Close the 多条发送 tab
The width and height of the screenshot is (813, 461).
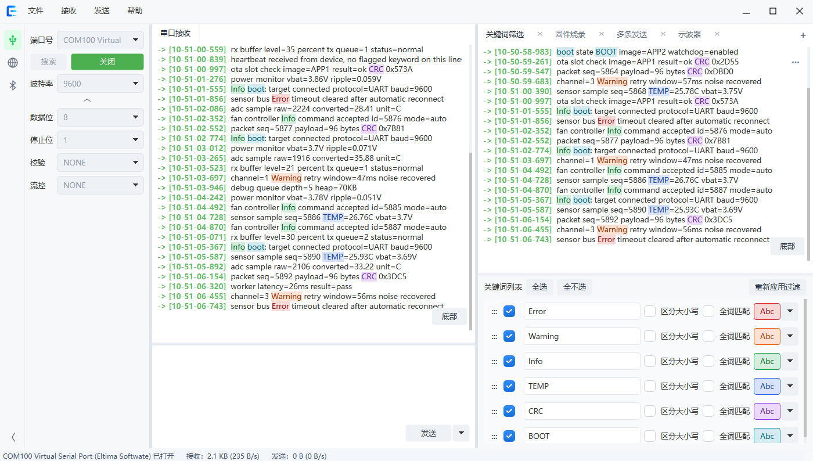coord(663,34)
